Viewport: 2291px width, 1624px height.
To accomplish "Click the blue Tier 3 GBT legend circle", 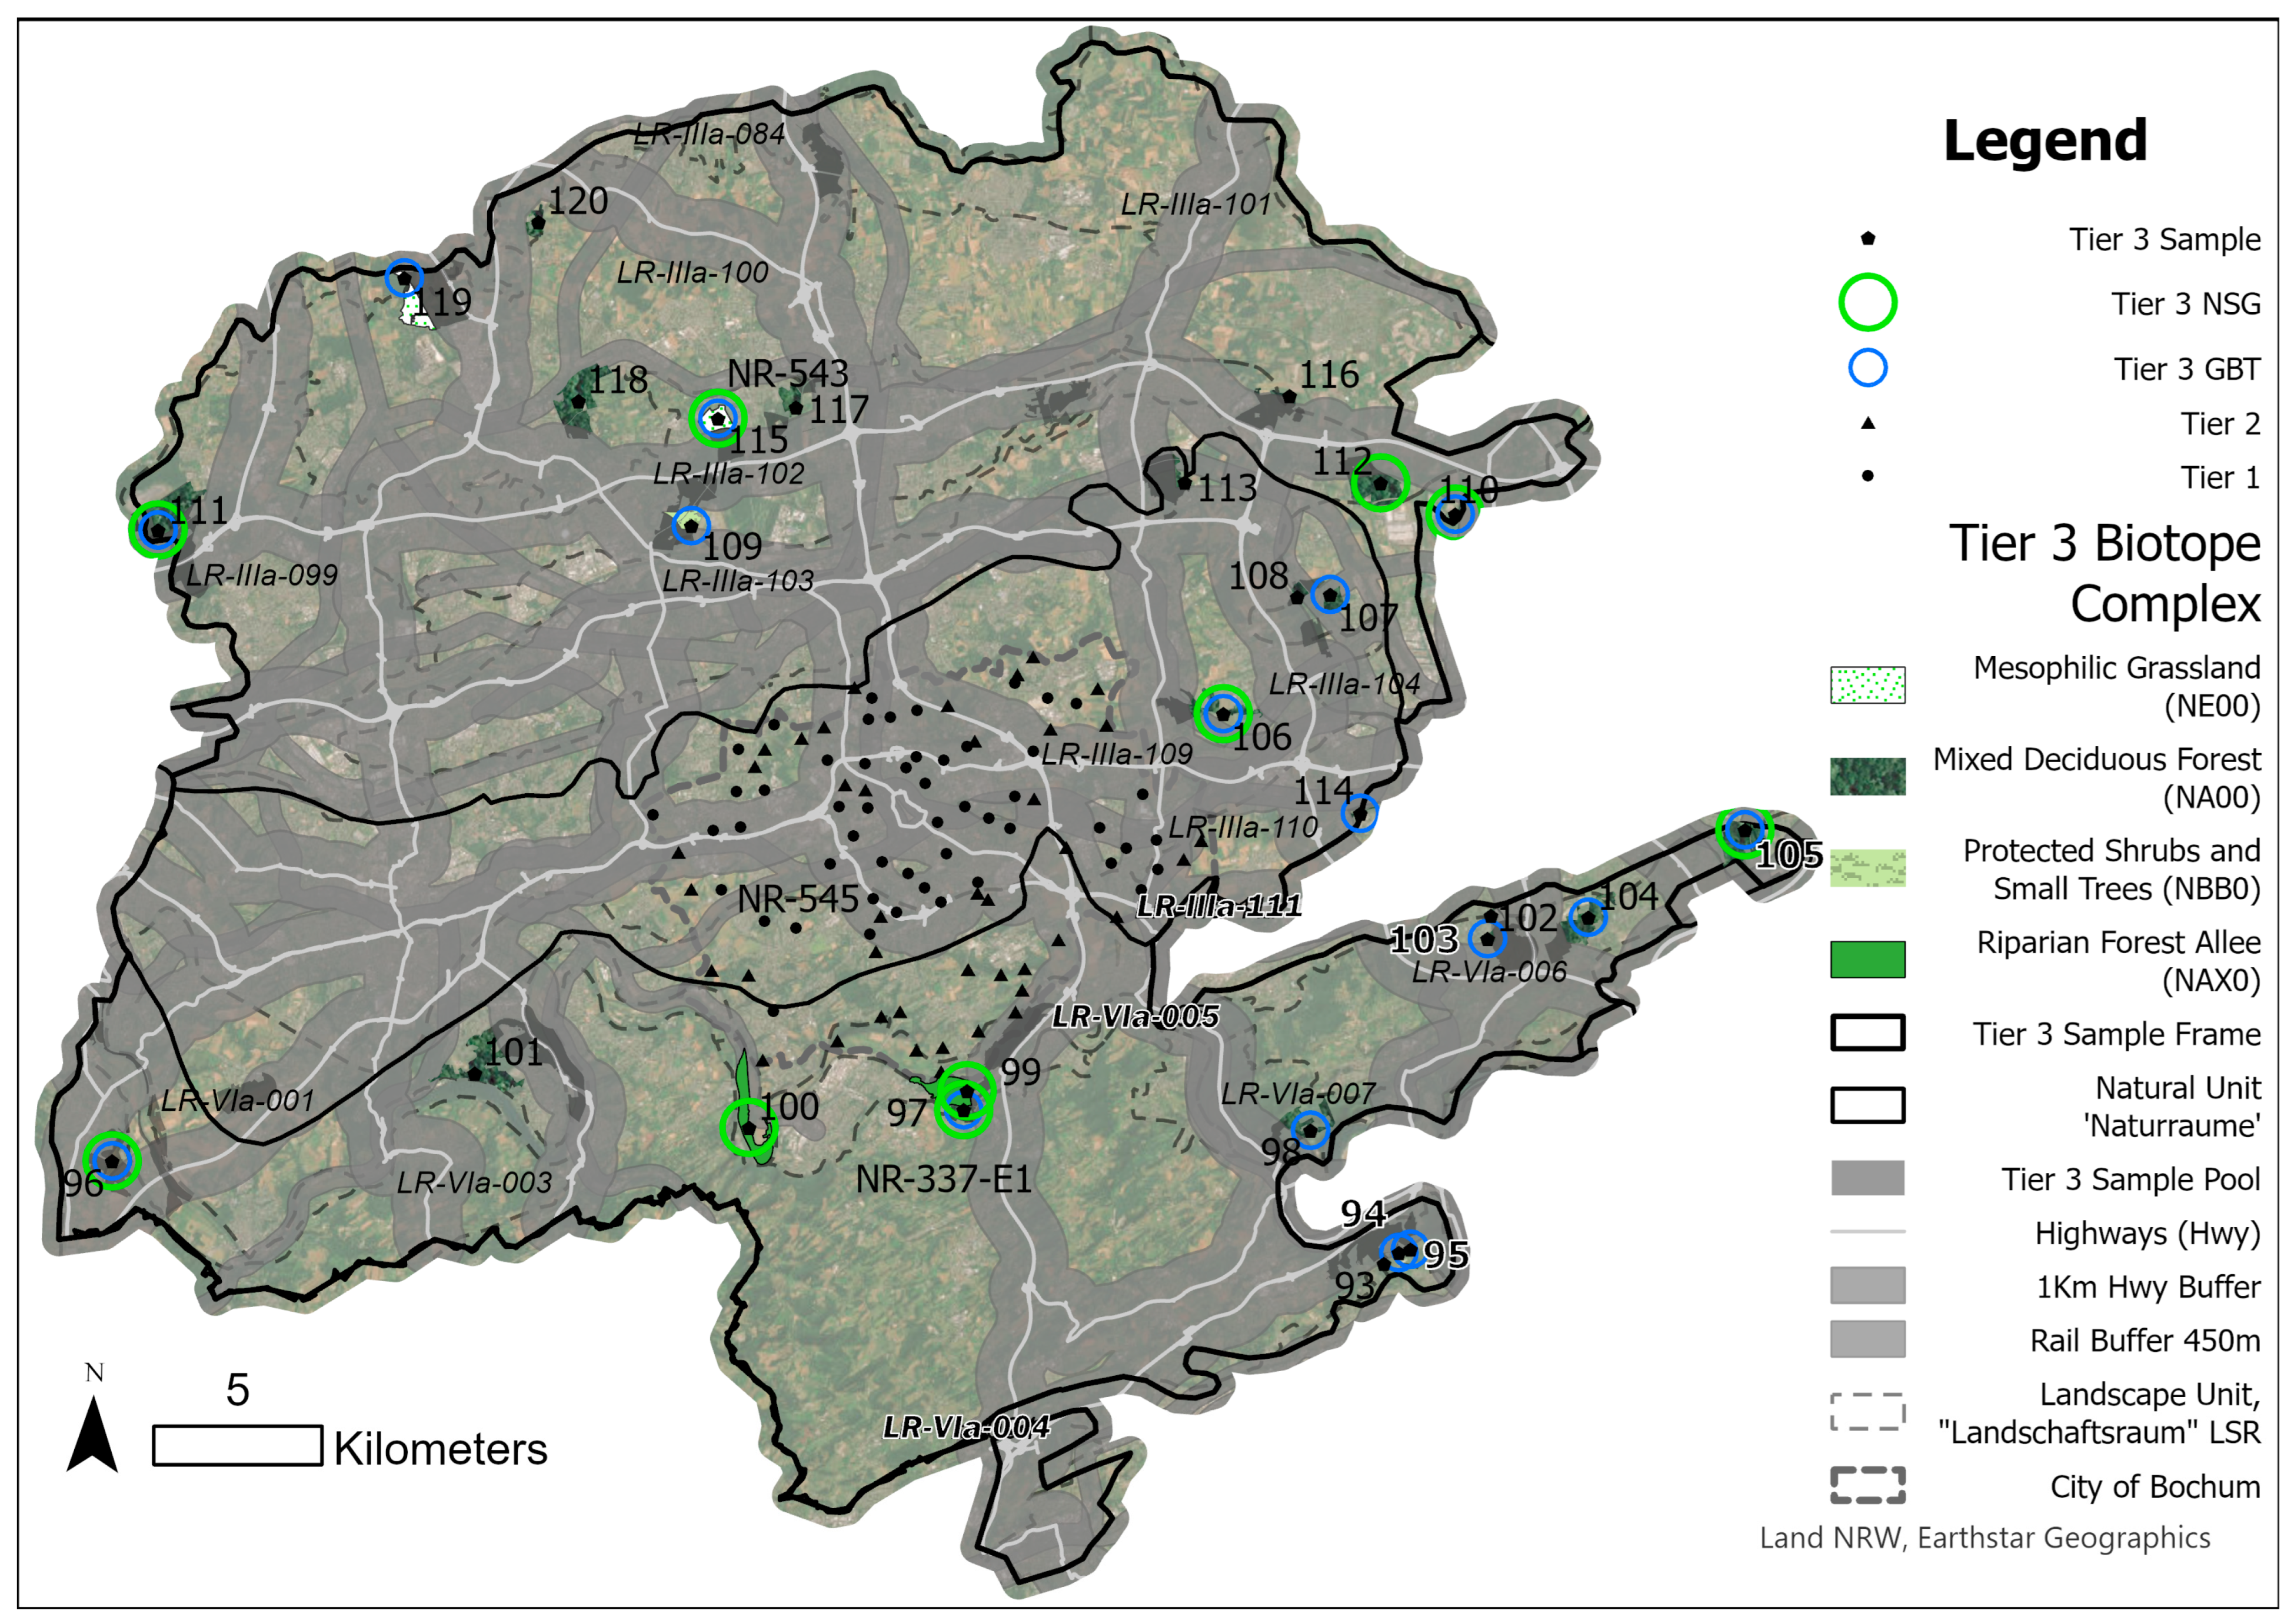I will point(1867,368).
